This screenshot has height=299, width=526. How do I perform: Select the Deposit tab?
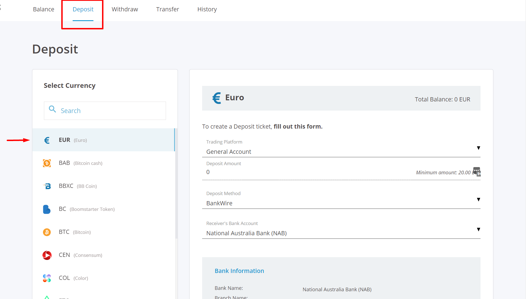(83, 9)
